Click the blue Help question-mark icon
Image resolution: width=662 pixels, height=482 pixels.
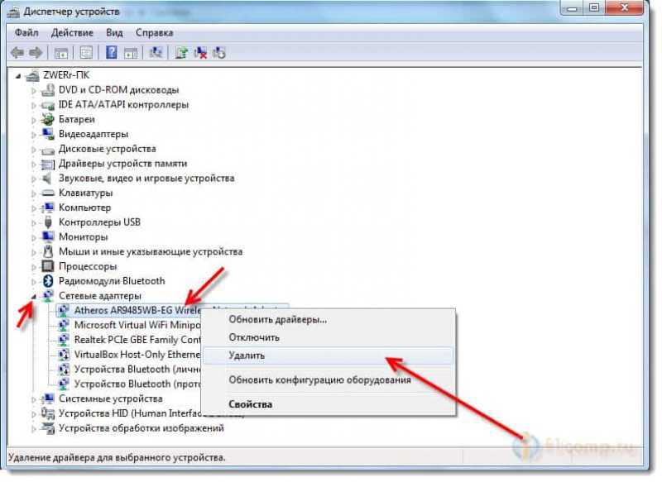(111, 53)
